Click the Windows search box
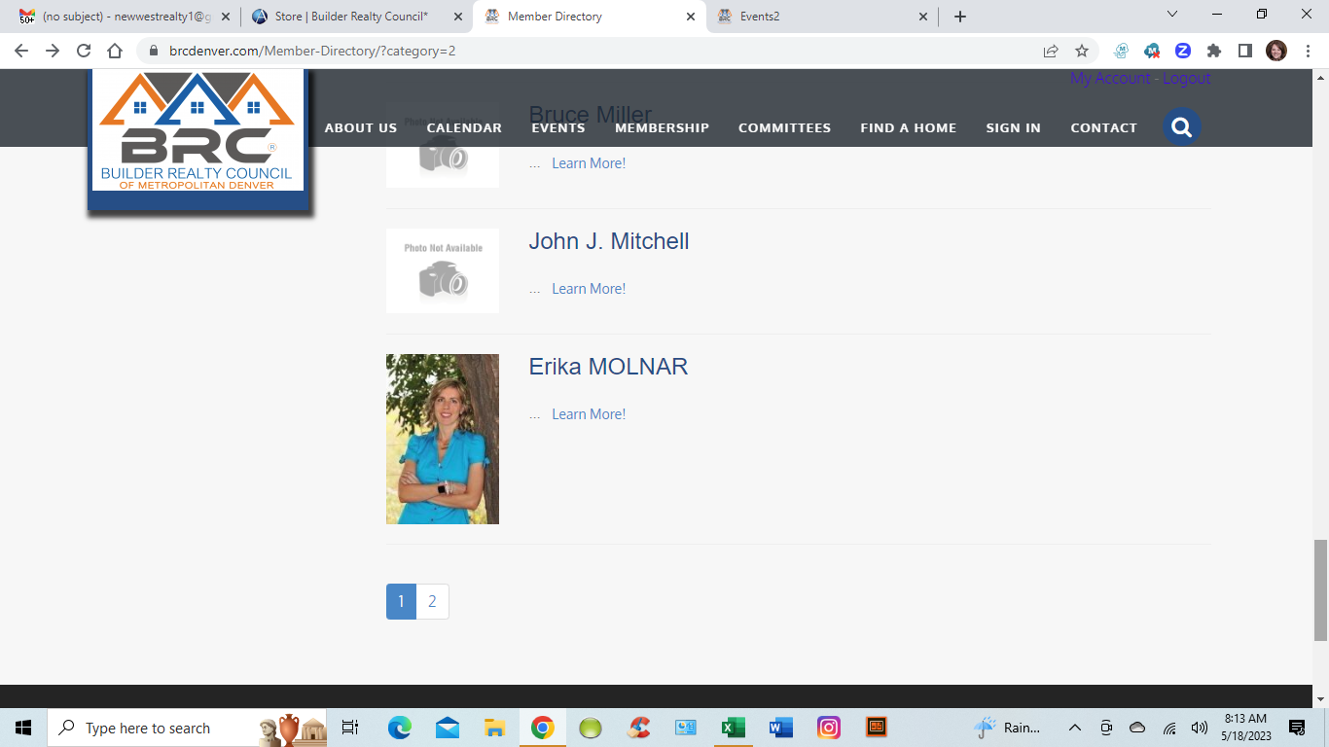Screen dimensions: 1329x747 tap(189, 728)
